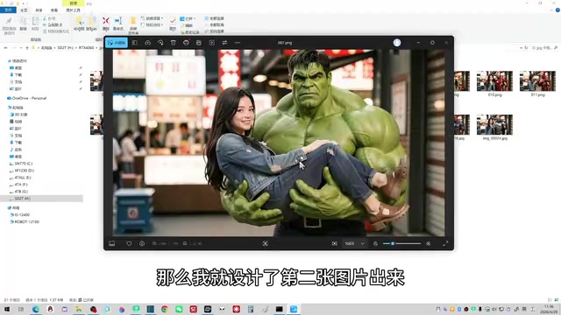Select the XF1230 (D:) drive
This screenshot has width=561, height=315.
tap(21, 171)
